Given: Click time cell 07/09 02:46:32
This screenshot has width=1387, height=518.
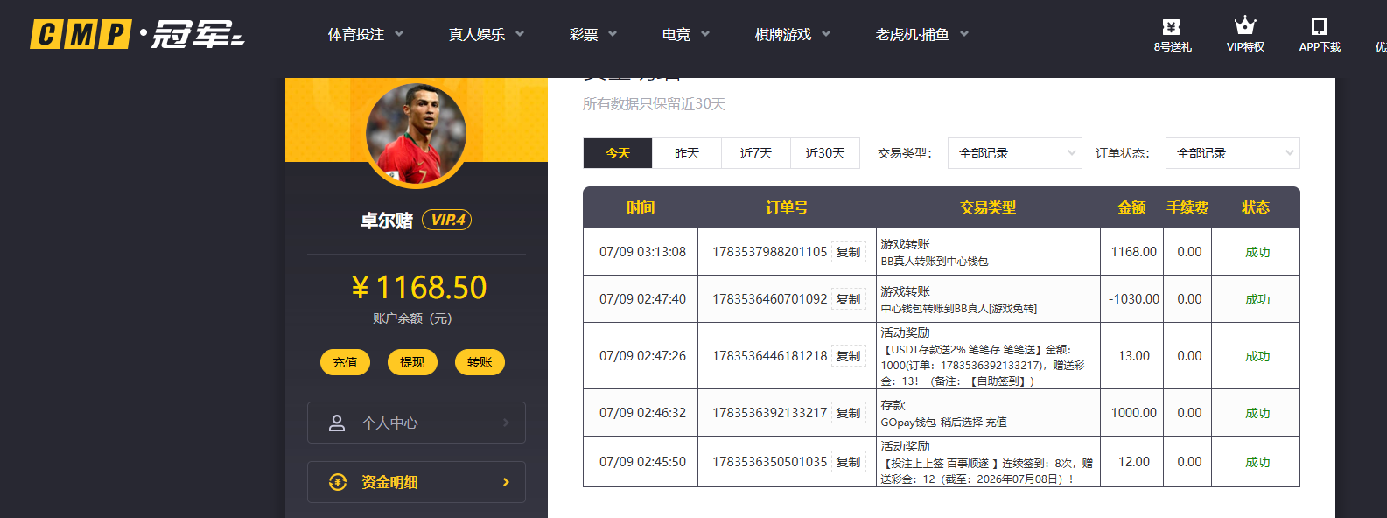Looking at the screenshot, I should tap(642, 413).
